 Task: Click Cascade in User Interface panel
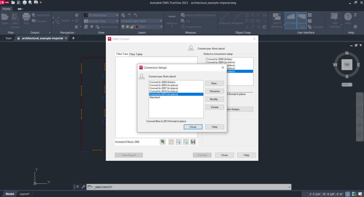click(315, 27)
